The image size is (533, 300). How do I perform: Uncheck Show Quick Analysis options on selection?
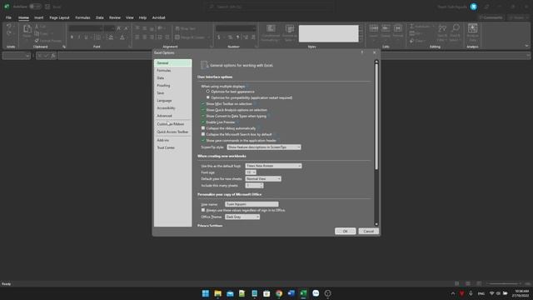tap(203, 110)
